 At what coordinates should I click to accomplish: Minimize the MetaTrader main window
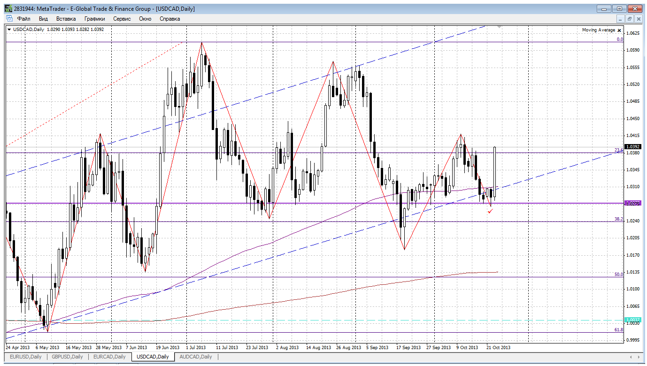pyautogui.click(x=603, y=8)
